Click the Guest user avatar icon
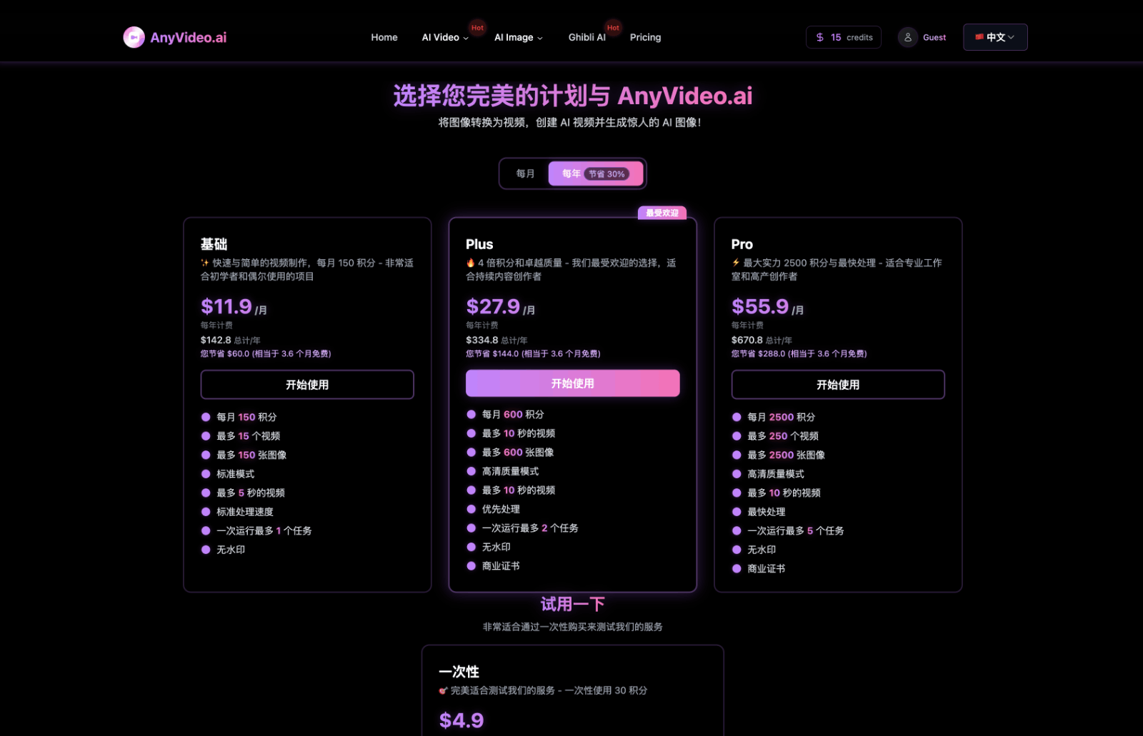The height and width of the screenshot is (736, 1143). [907, 37]
